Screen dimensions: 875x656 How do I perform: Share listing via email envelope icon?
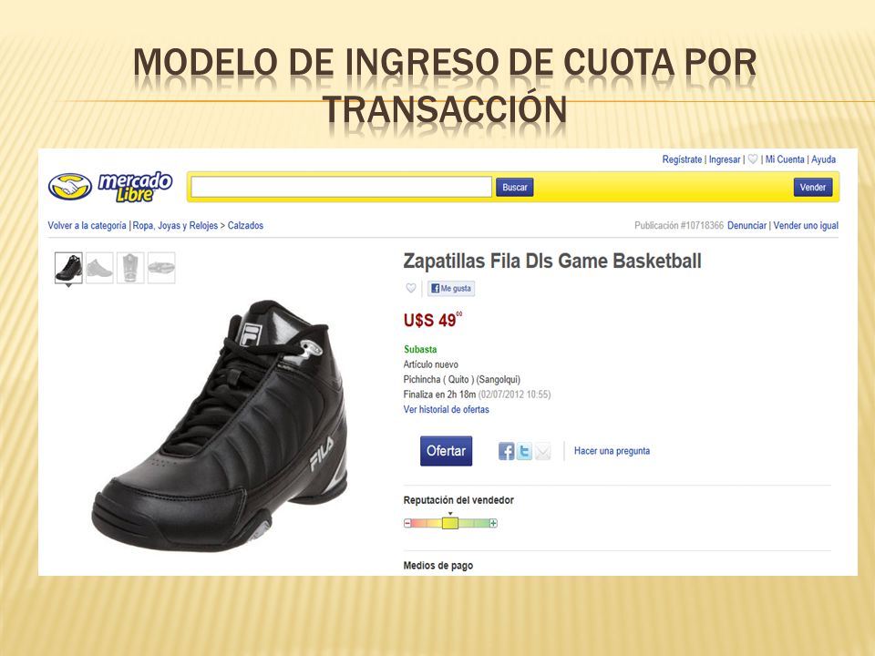542,451
